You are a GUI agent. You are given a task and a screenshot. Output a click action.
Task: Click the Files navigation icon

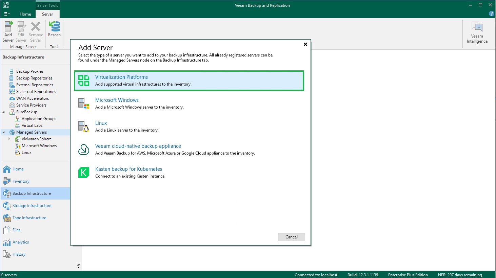[x=7, y=230]
